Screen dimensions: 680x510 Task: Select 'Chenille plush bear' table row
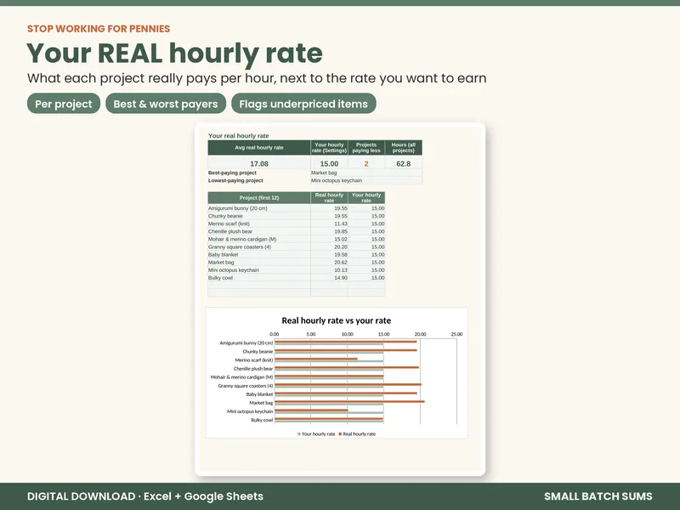pos(296,231)
